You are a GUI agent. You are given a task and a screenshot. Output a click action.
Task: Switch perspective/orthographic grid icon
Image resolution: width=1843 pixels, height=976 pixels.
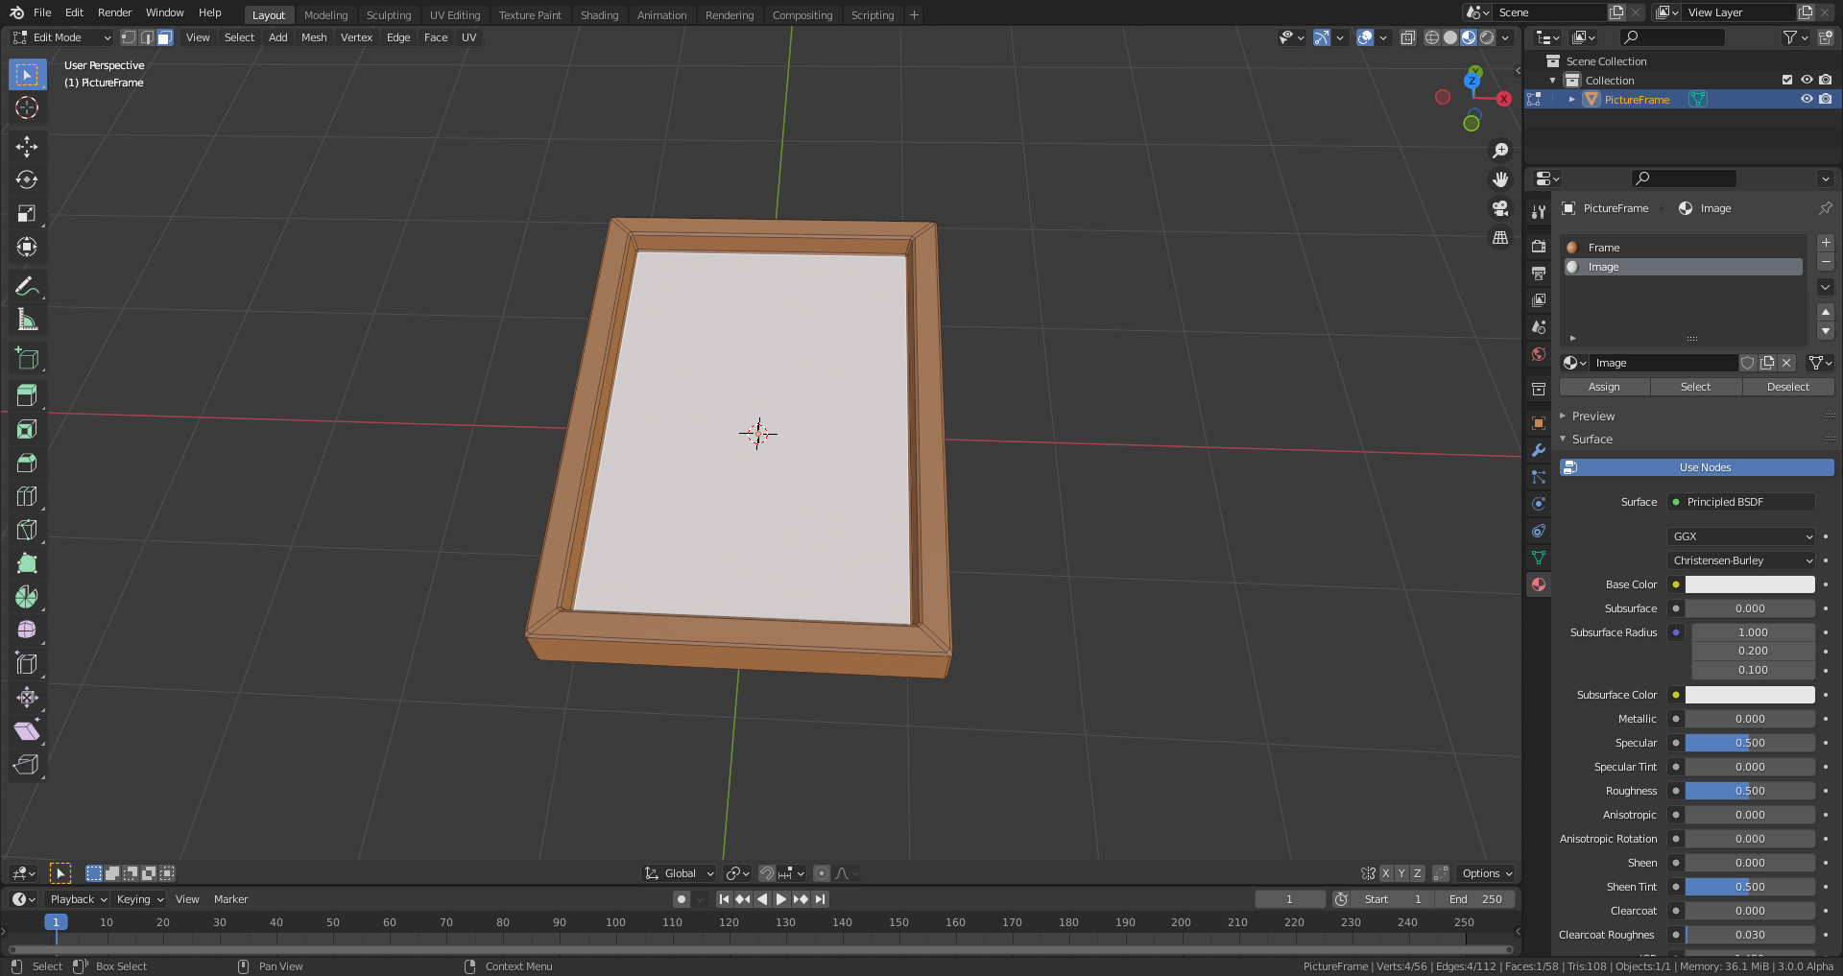click(1500, 237)
